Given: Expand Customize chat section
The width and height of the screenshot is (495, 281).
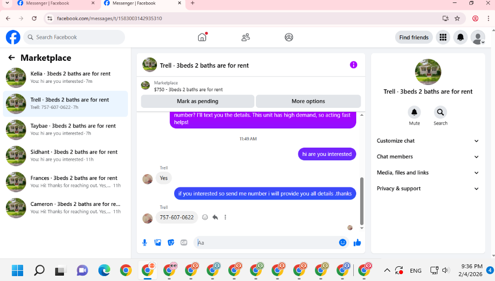Looking at the screenshot, I should click(x=428, y=141).
